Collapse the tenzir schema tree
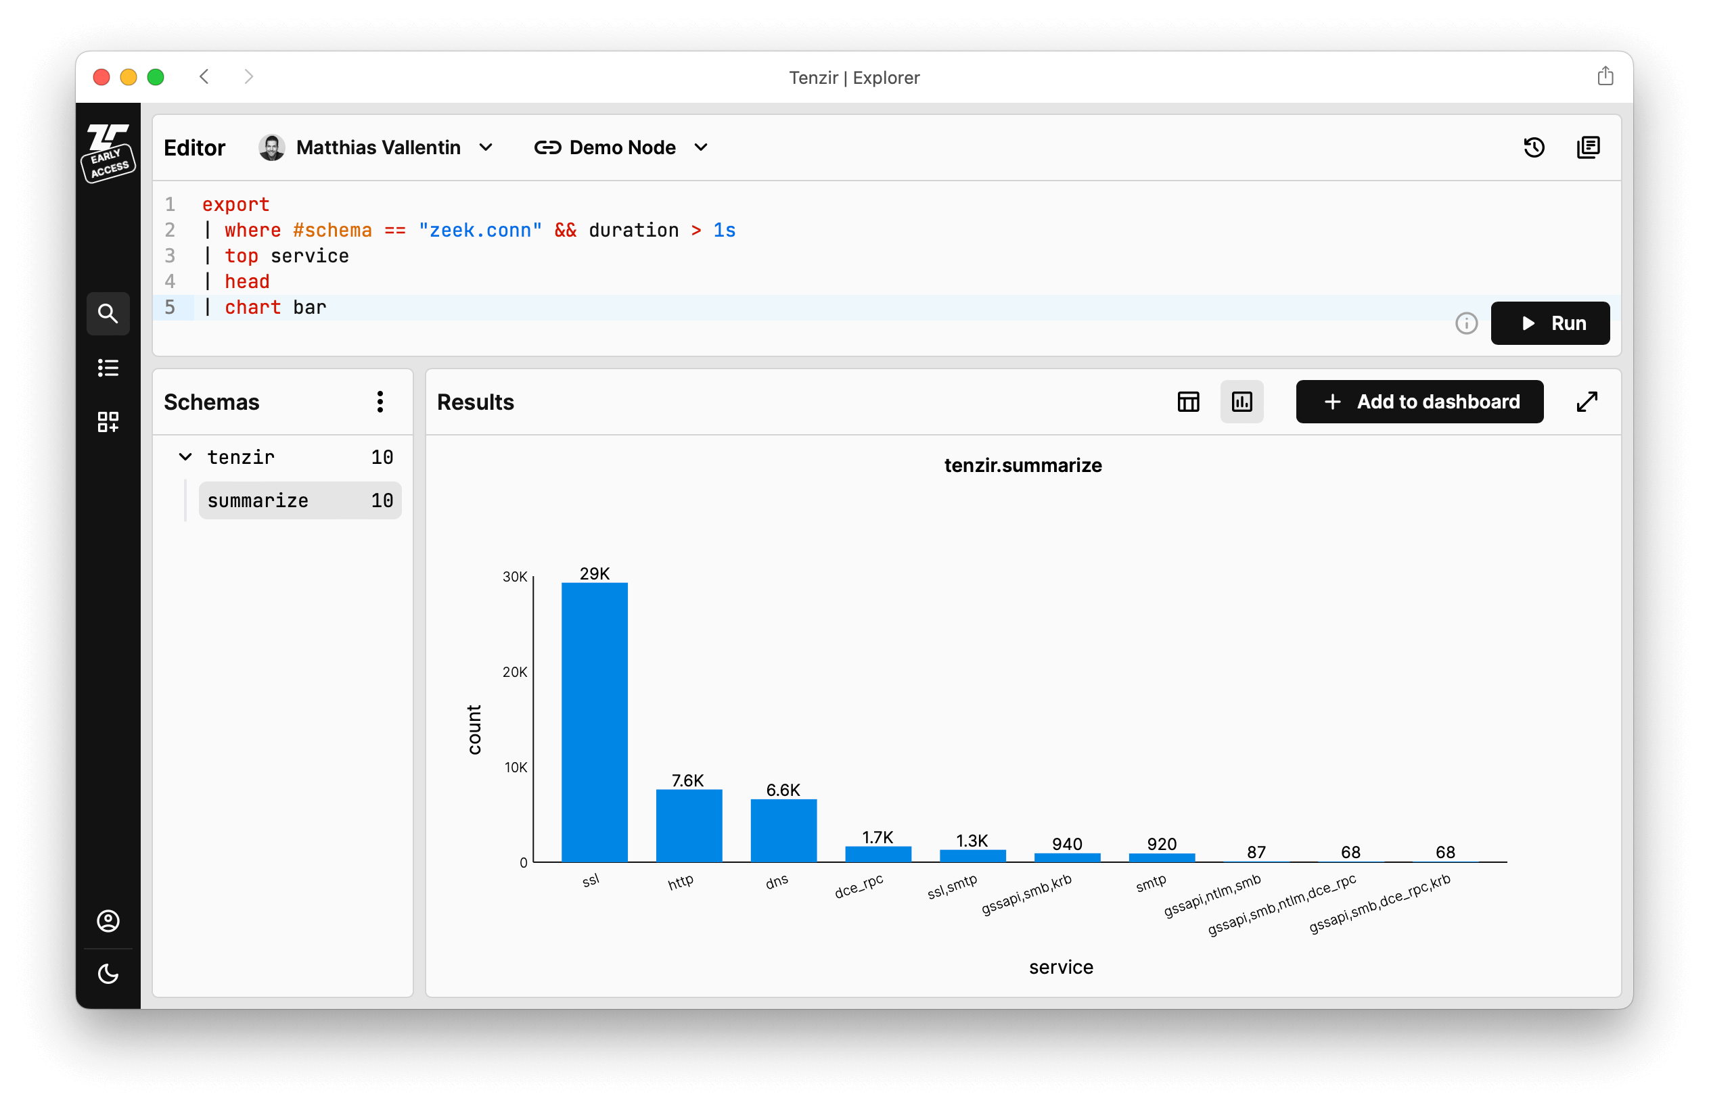The width and height of the screenshot is (1709, 1109). coord(185,456)
